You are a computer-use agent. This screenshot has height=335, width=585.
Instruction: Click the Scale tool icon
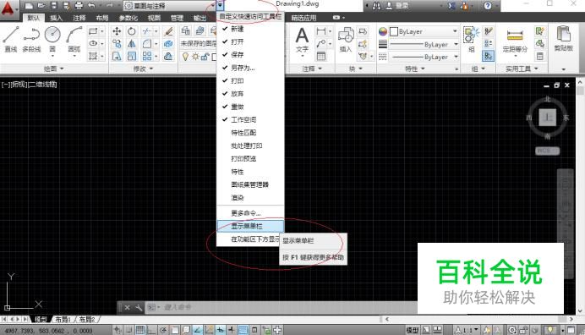click(x=131, y=57)
